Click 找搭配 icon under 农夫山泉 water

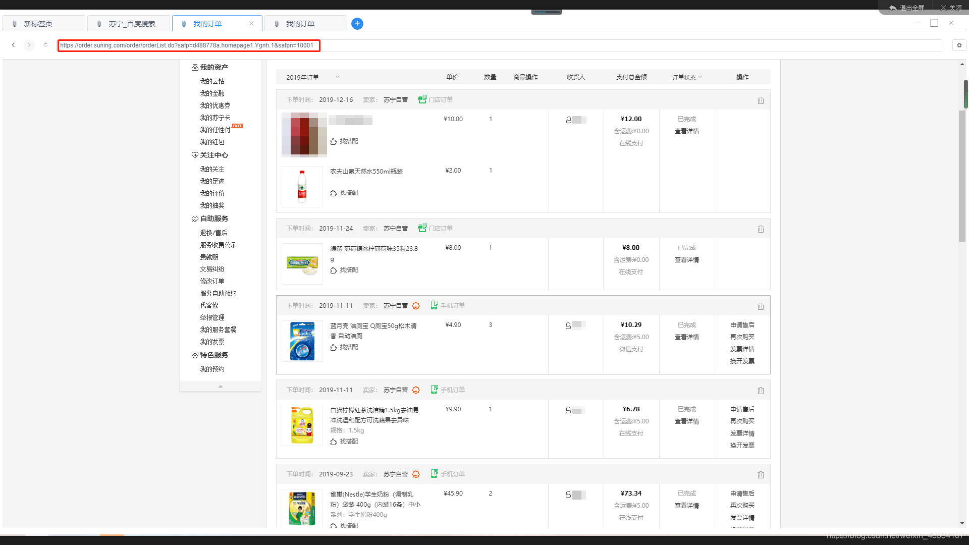[x=334, y=193]
